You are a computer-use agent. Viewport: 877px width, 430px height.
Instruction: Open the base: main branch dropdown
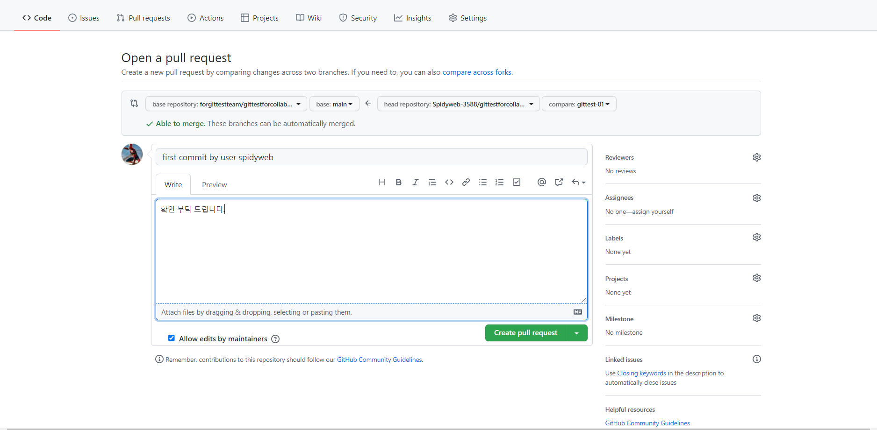[x=334, y=104]
